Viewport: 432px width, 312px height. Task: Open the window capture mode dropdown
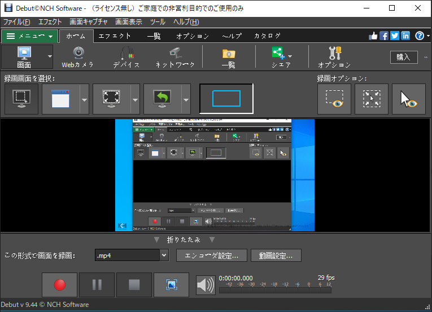click(84, 99)
